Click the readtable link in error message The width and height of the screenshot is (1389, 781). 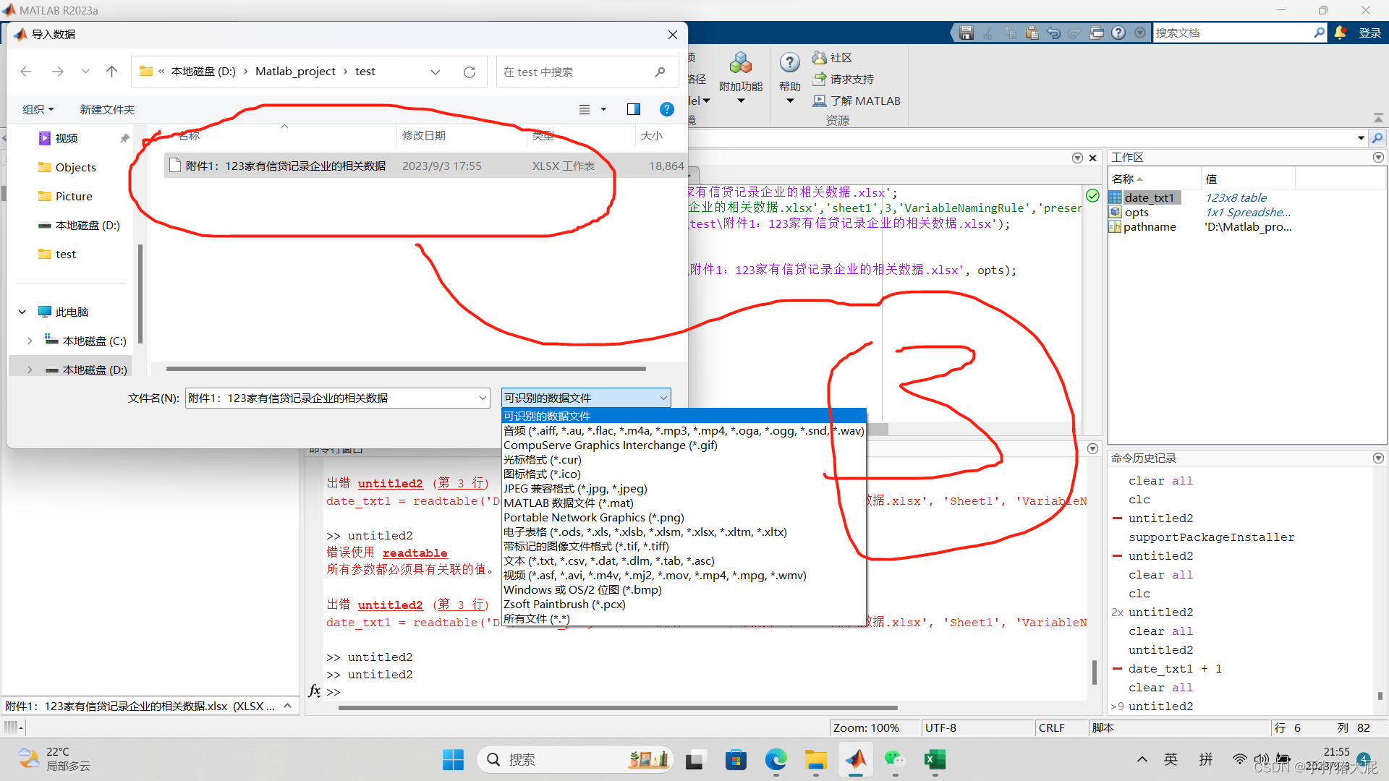coord(415,552)
